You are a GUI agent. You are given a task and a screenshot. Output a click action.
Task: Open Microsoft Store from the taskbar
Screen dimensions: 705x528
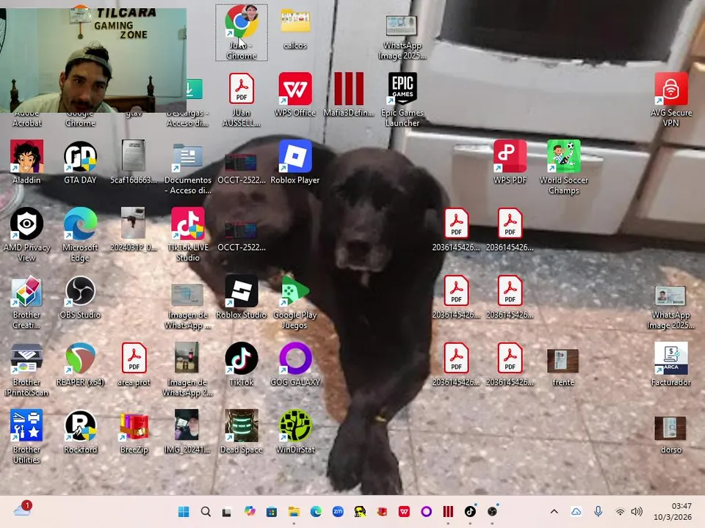(x=272, y=511)
